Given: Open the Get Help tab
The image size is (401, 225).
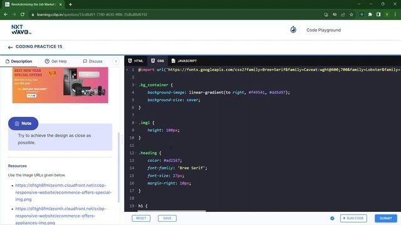Looking at the screenshot, I should (56, 61).
